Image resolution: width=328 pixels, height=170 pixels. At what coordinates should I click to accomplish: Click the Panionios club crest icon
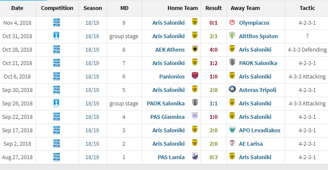coord(195,76)
